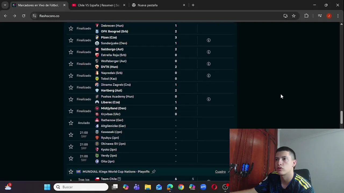This screenshot has height=193, width=344.
Task: View site information for flashscore.co
Action: click(34, 16)
